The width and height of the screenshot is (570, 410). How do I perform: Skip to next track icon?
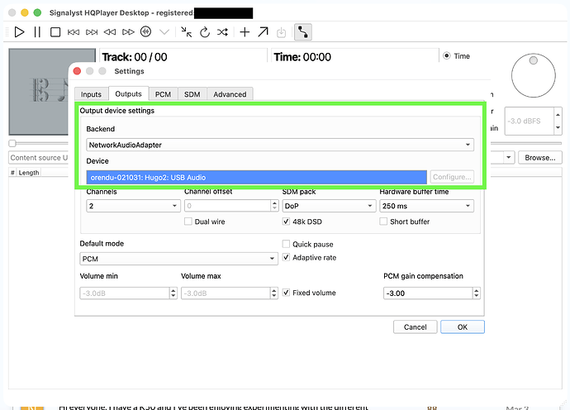[92, 32]
